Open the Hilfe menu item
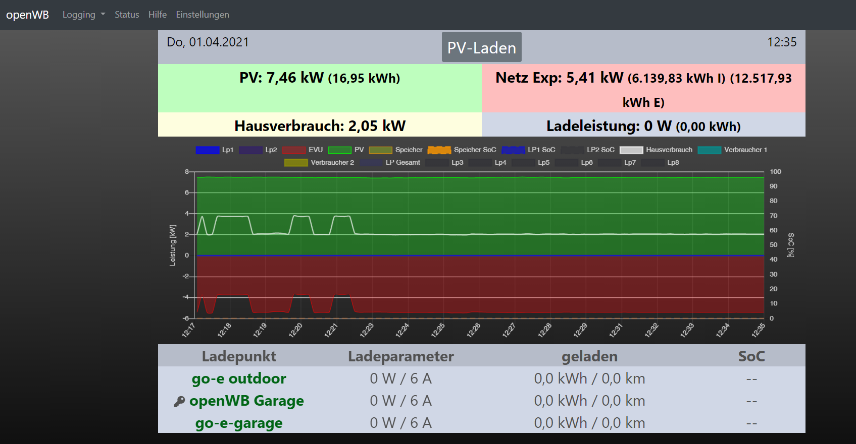Image resolution: width=856 pixels, height=444 pixels. tap(158, 15)
